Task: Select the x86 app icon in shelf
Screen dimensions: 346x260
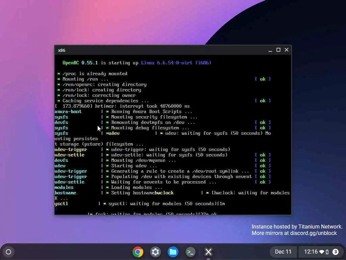Action: 208,252
